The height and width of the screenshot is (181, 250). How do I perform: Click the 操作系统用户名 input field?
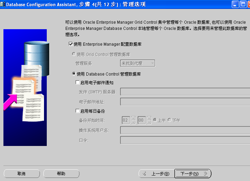(185, 131)
